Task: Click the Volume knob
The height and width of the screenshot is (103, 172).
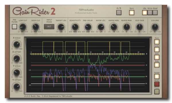Action: coord(155,27)
